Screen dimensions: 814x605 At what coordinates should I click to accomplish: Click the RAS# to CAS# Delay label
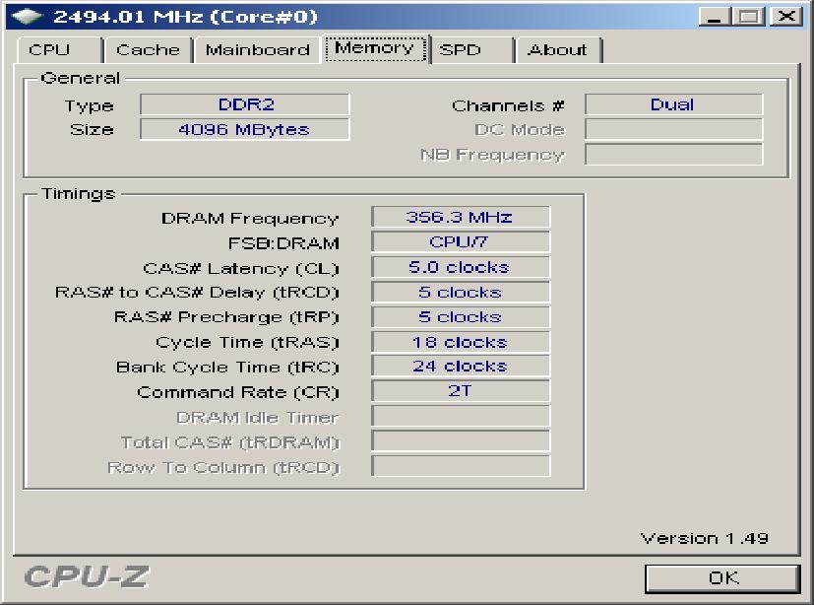197,293
